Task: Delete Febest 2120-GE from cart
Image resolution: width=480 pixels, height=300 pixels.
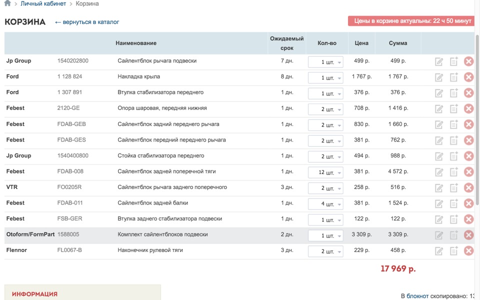Action: pos(468,108)
